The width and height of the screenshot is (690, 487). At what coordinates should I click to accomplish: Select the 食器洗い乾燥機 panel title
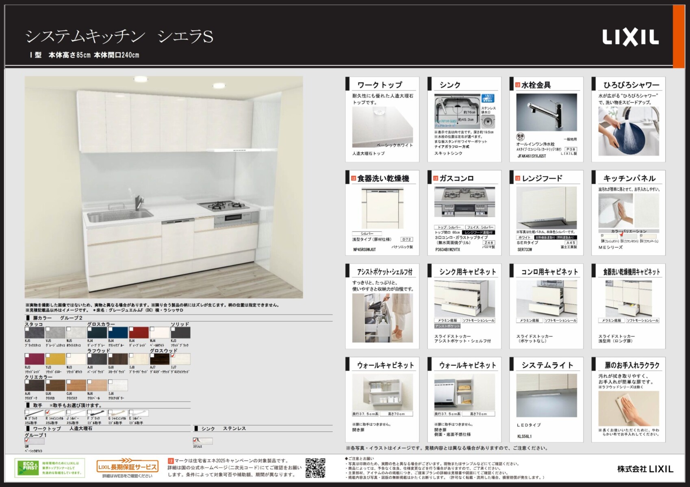point(383,178)
